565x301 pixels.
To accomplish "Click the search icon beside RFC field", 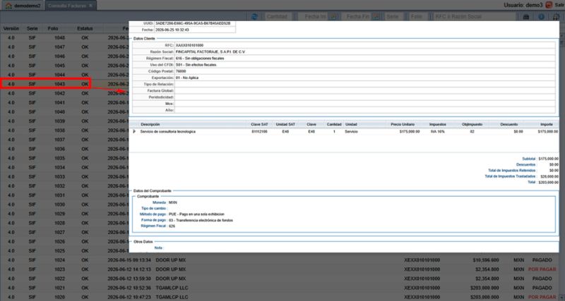I will 526,16.
